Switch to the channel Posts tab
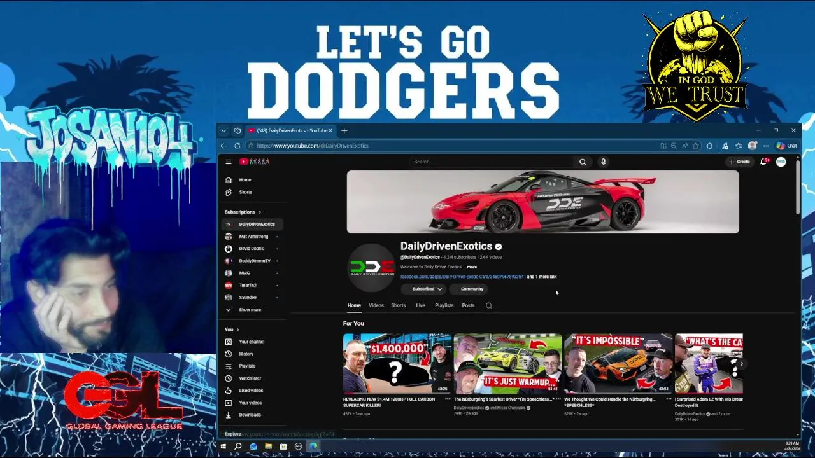 [x=468, y=305]
